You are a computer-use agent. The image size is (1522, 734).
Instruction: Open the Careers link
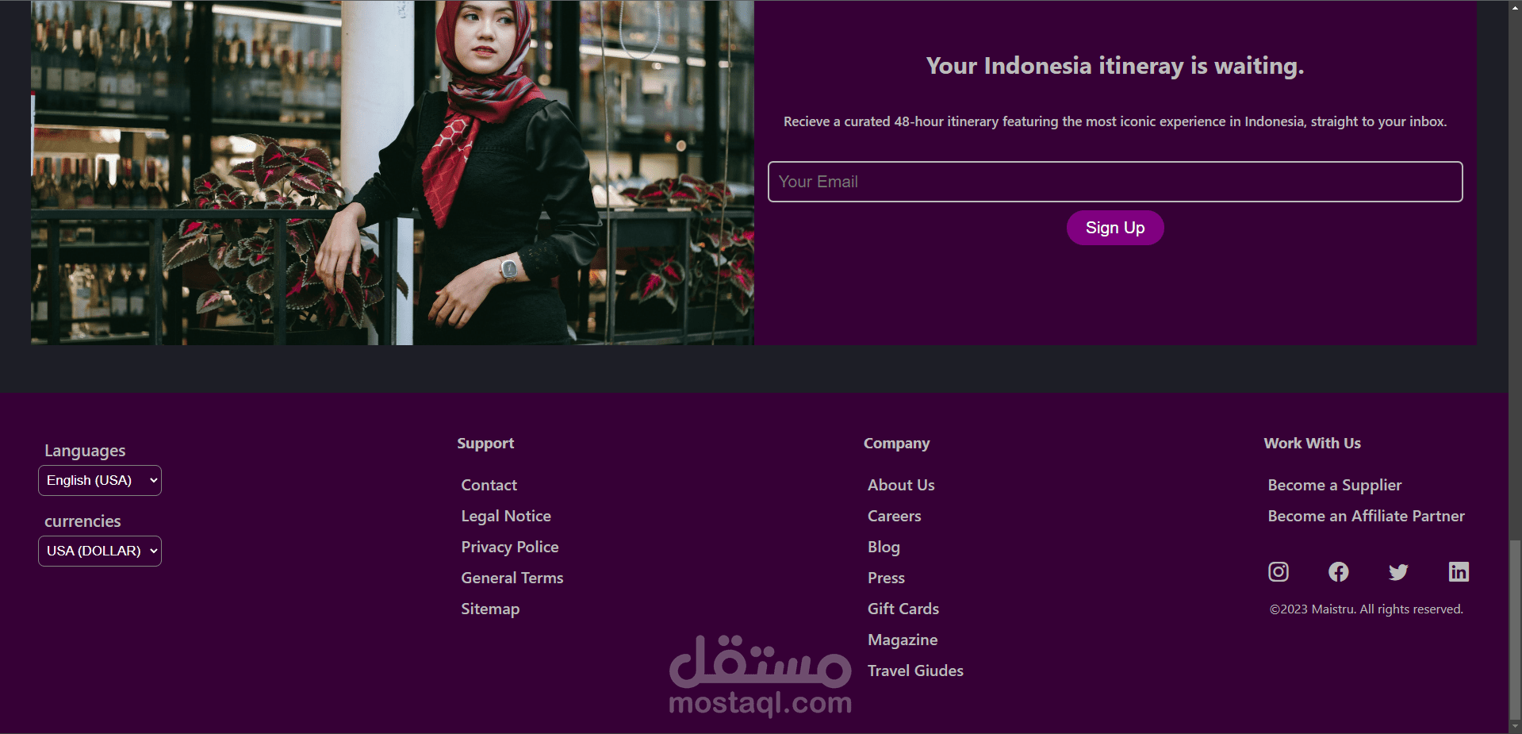[x=894, y=516]
